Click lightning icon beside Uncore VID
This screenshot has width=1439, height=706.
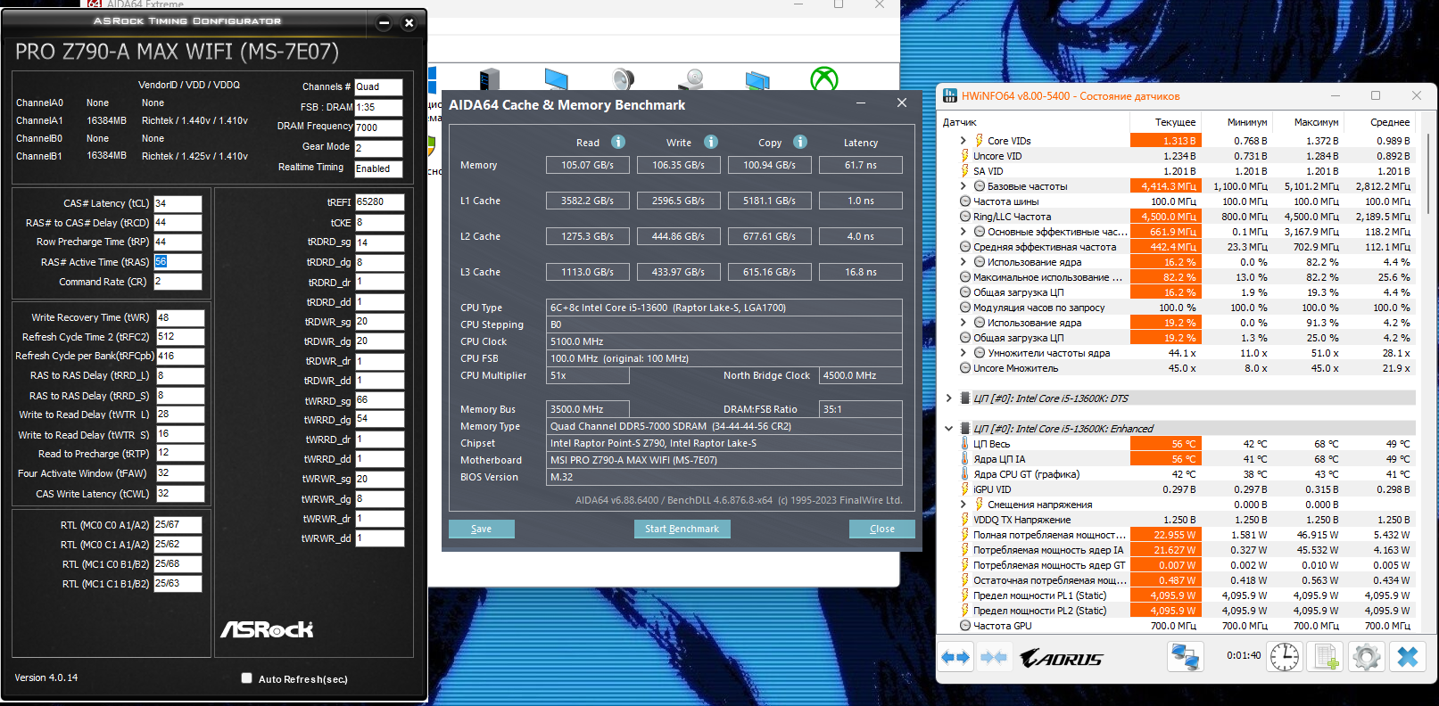(964, 156)
